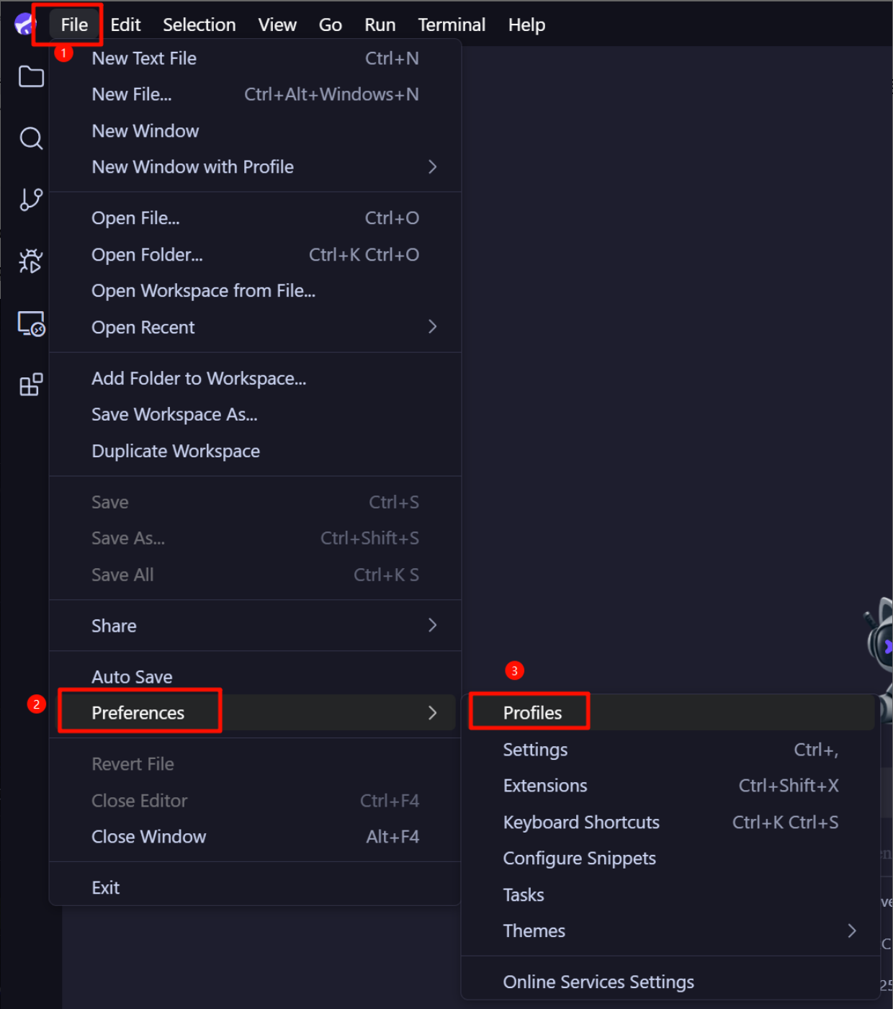893x1009 pixels.
Task: Open the Remote Explorer icon
Action: (30, 324)
